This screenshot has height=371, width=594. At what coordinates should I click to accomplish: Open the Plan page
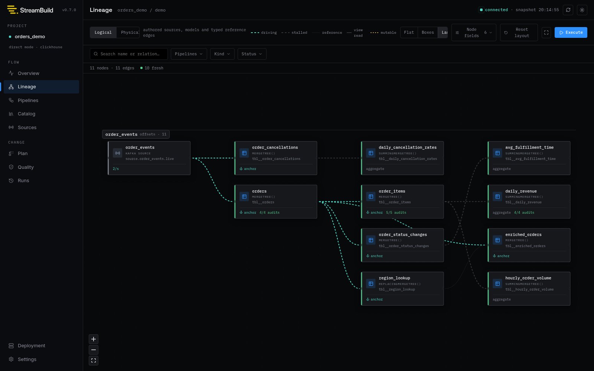pyautogui.click(x=41, y=154)
